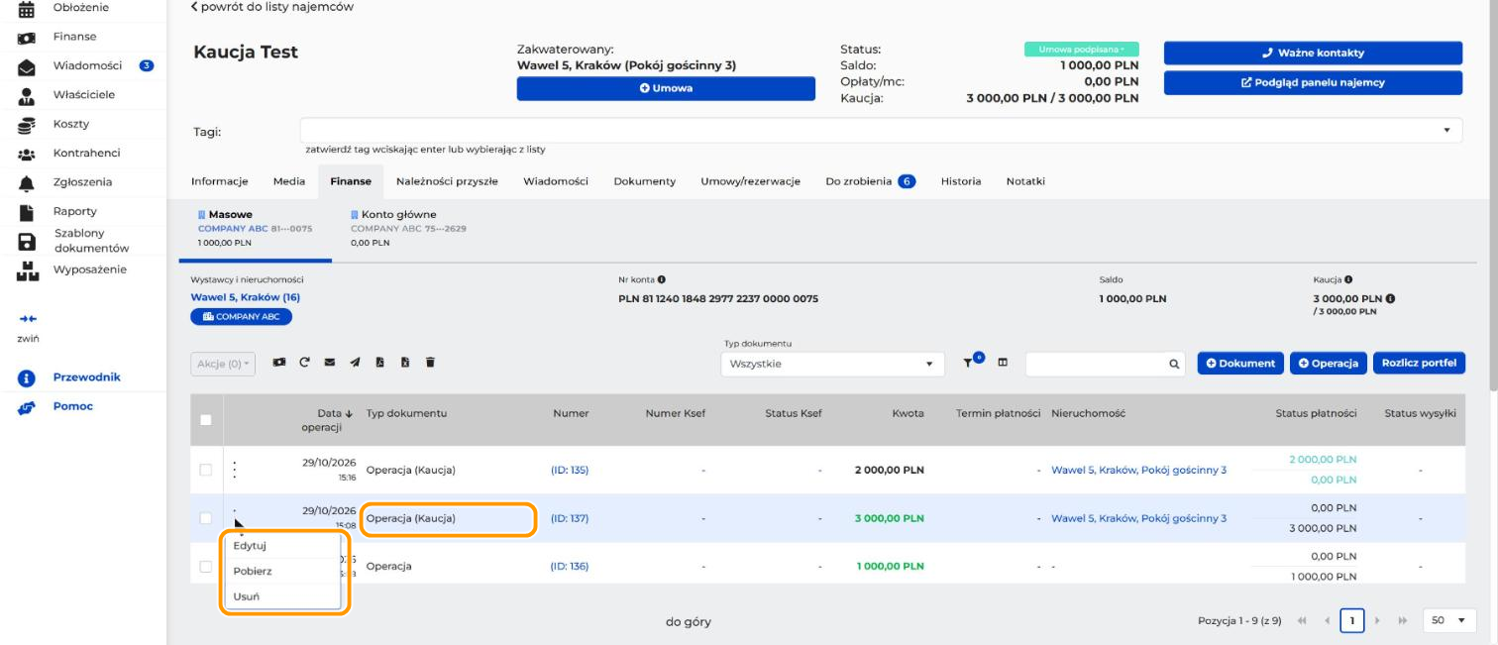Viewport: 1498px width, 645px height.
Task: Open the Typ dokumentu Wszystkie dropdown
Action: [x=830, y=364]
